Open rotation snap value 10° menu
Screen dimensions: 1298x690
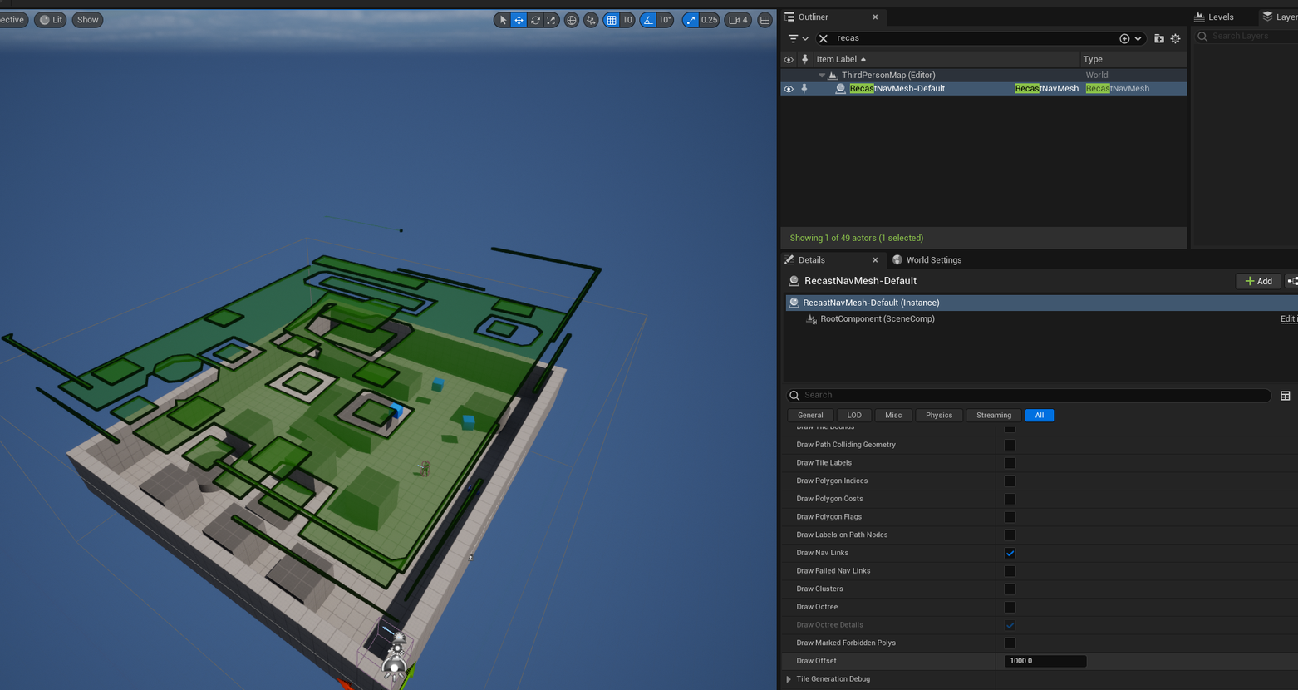pyautogui.click(x=665, y=20)
